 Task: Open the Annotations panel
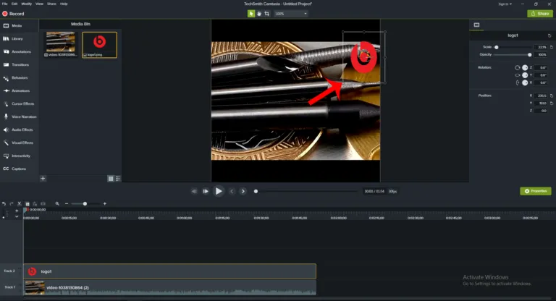[21, 51]
